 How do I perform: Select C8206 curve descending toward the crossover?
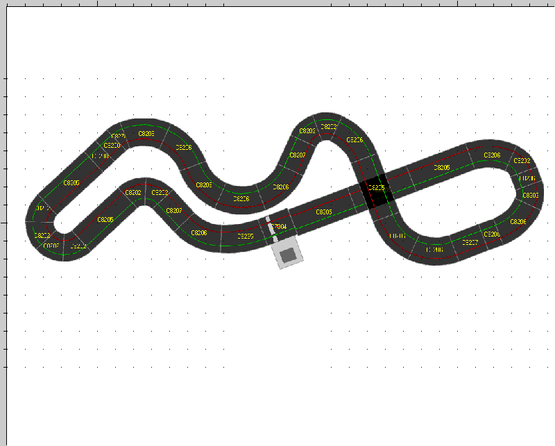tap(355, 141)
